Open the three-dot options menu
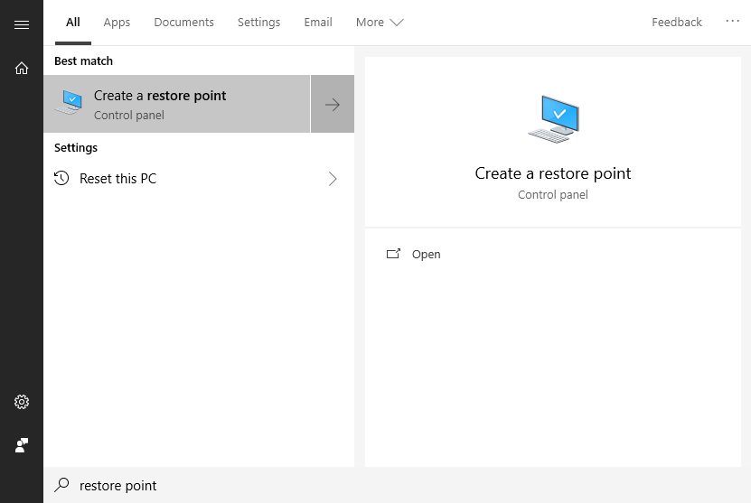751x503 pixels. [x=732, y=21]
